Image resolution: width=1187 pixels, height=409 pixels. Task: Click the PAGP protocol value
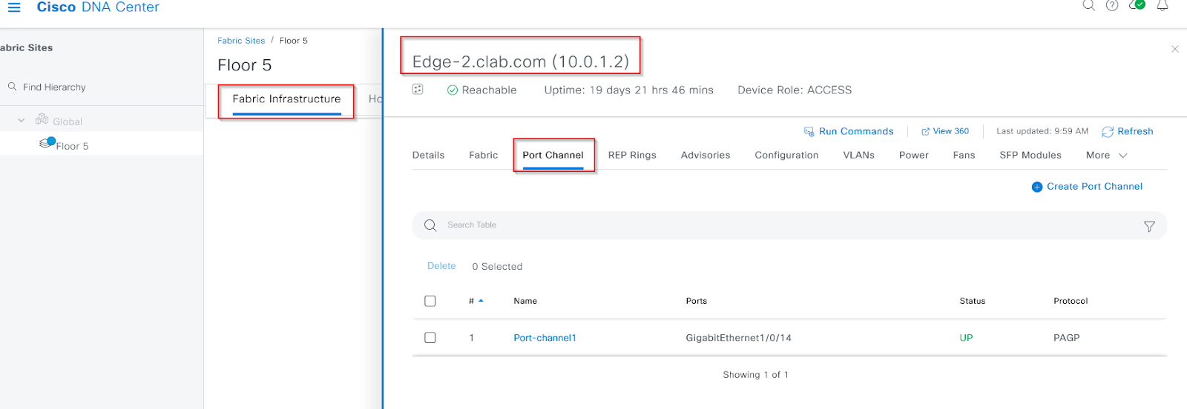[1067, 338]
